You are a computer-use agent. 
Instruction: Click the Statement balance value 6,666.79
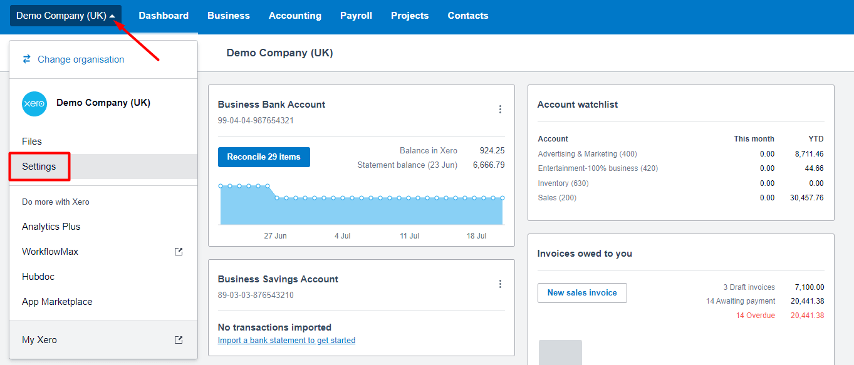pyautogui.click(x=489, y=165)
